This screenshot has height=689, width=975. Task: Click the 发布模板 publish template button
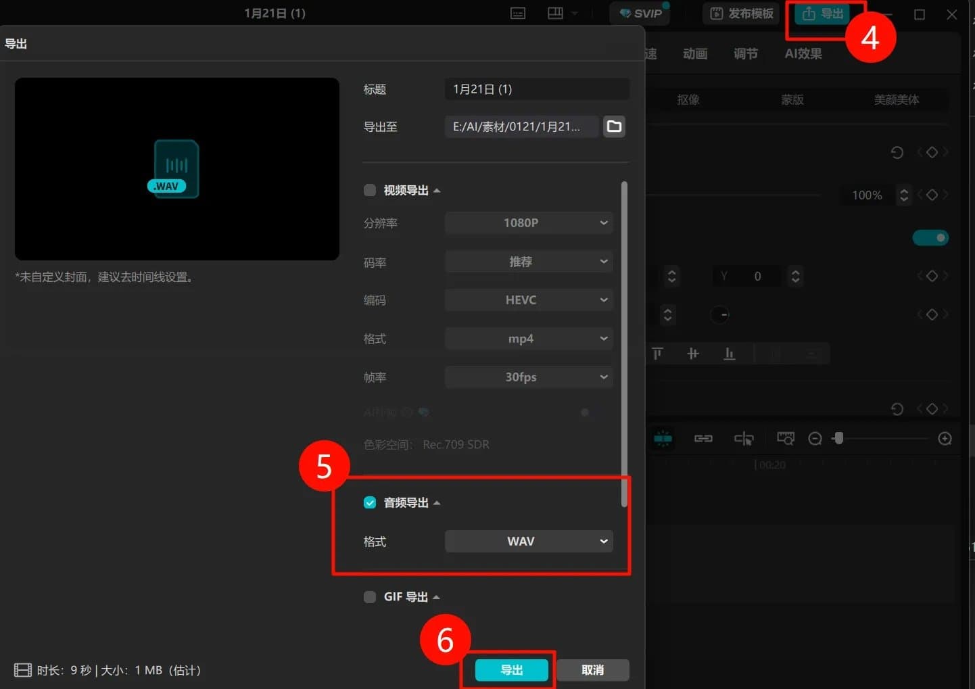[742, 14]
